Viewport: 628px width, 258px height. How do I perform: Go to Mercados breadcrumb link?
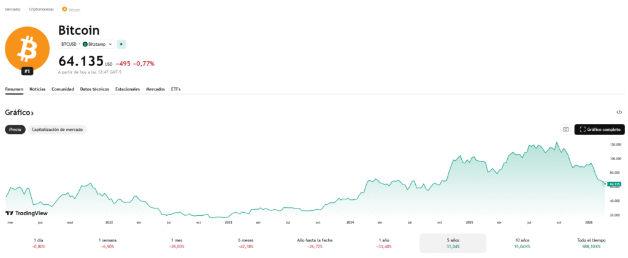12,9
